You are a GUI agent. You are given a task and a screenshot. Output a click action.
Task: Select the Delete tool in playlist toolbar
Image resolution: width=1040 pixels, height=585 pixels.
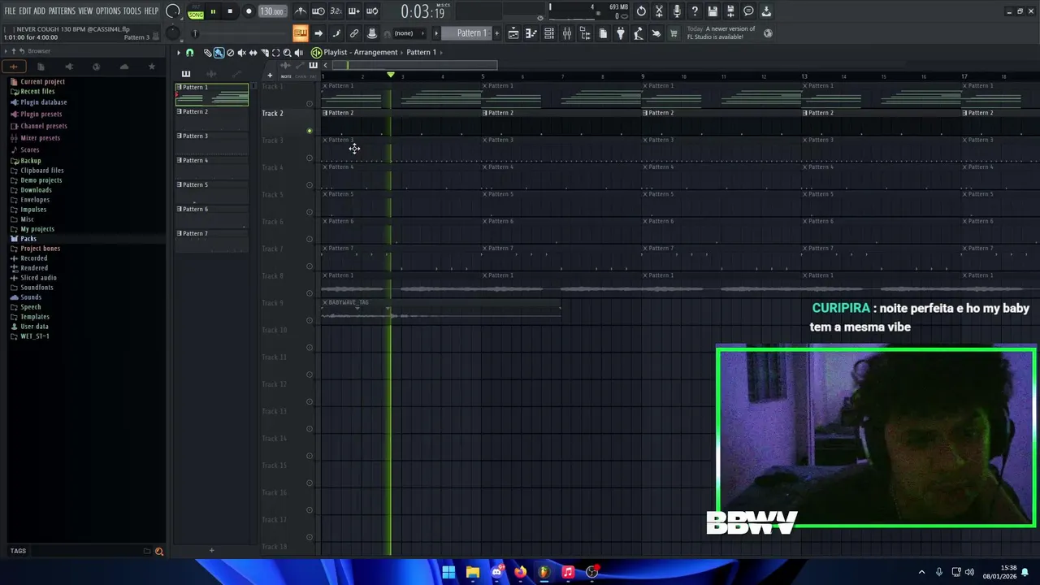pos(230,53)
